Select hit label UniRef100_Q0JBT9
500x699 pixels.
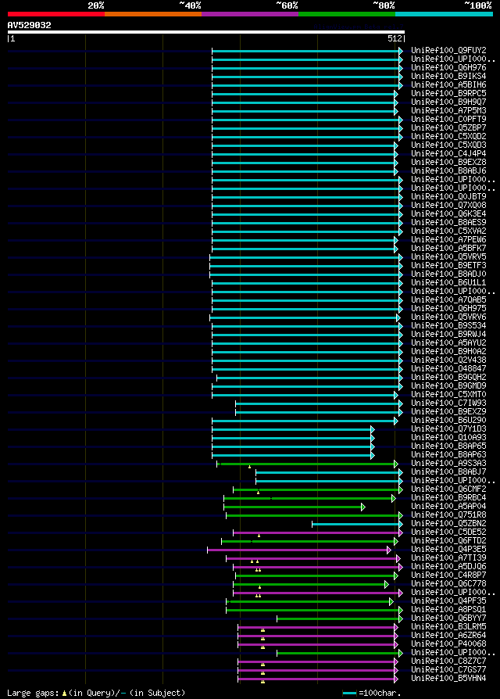(x=448, y=196)
